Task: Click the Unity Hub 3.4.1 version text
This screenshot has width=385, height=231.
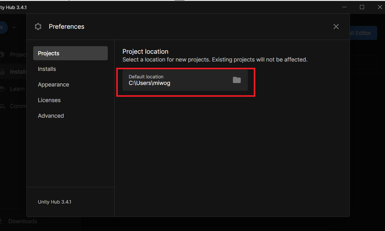Action: pyautogui.click(x=55, y=202)
